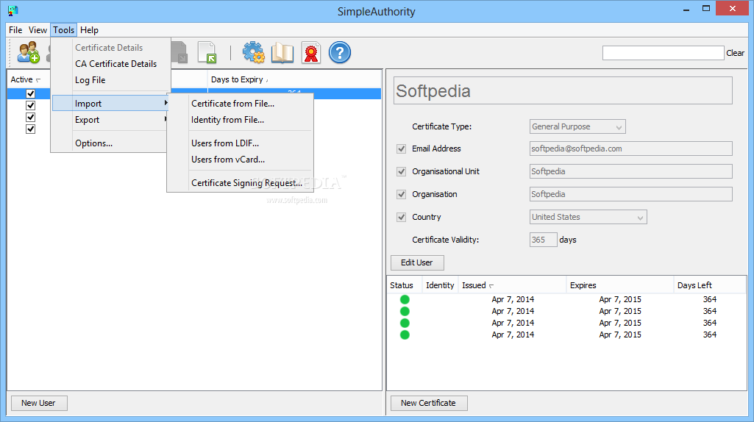Image resolution: width=754 pixels, height=422 pixels.
Task: Click the Organisation text field
Action: pos(631,194)
